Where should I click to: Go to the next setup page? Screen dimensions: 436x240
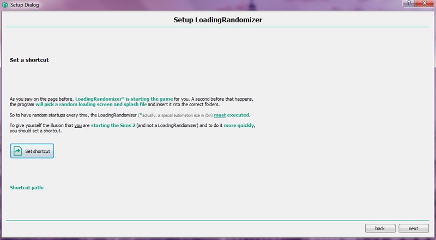[x=413, y=228]
